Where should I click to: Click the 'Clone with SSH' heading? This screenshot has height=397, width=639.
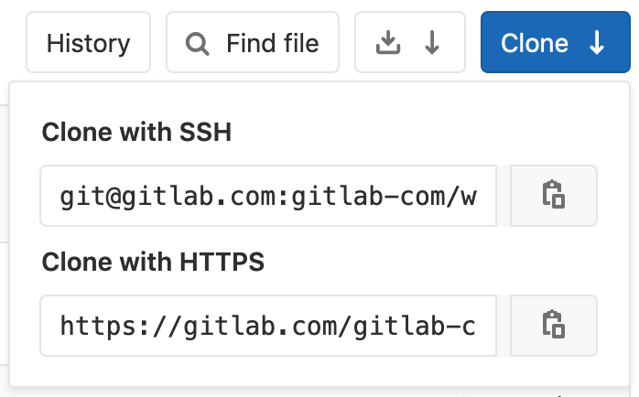click(136, 133)
